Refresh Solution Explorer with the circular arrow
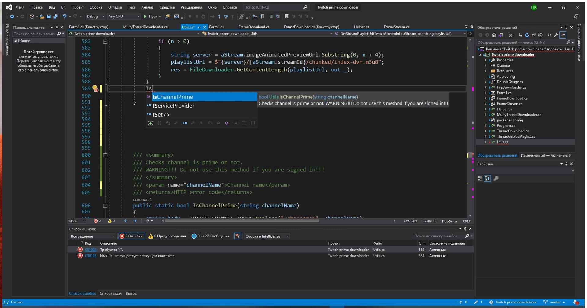Viewport: 587px width, 308px height. point(527,35)
